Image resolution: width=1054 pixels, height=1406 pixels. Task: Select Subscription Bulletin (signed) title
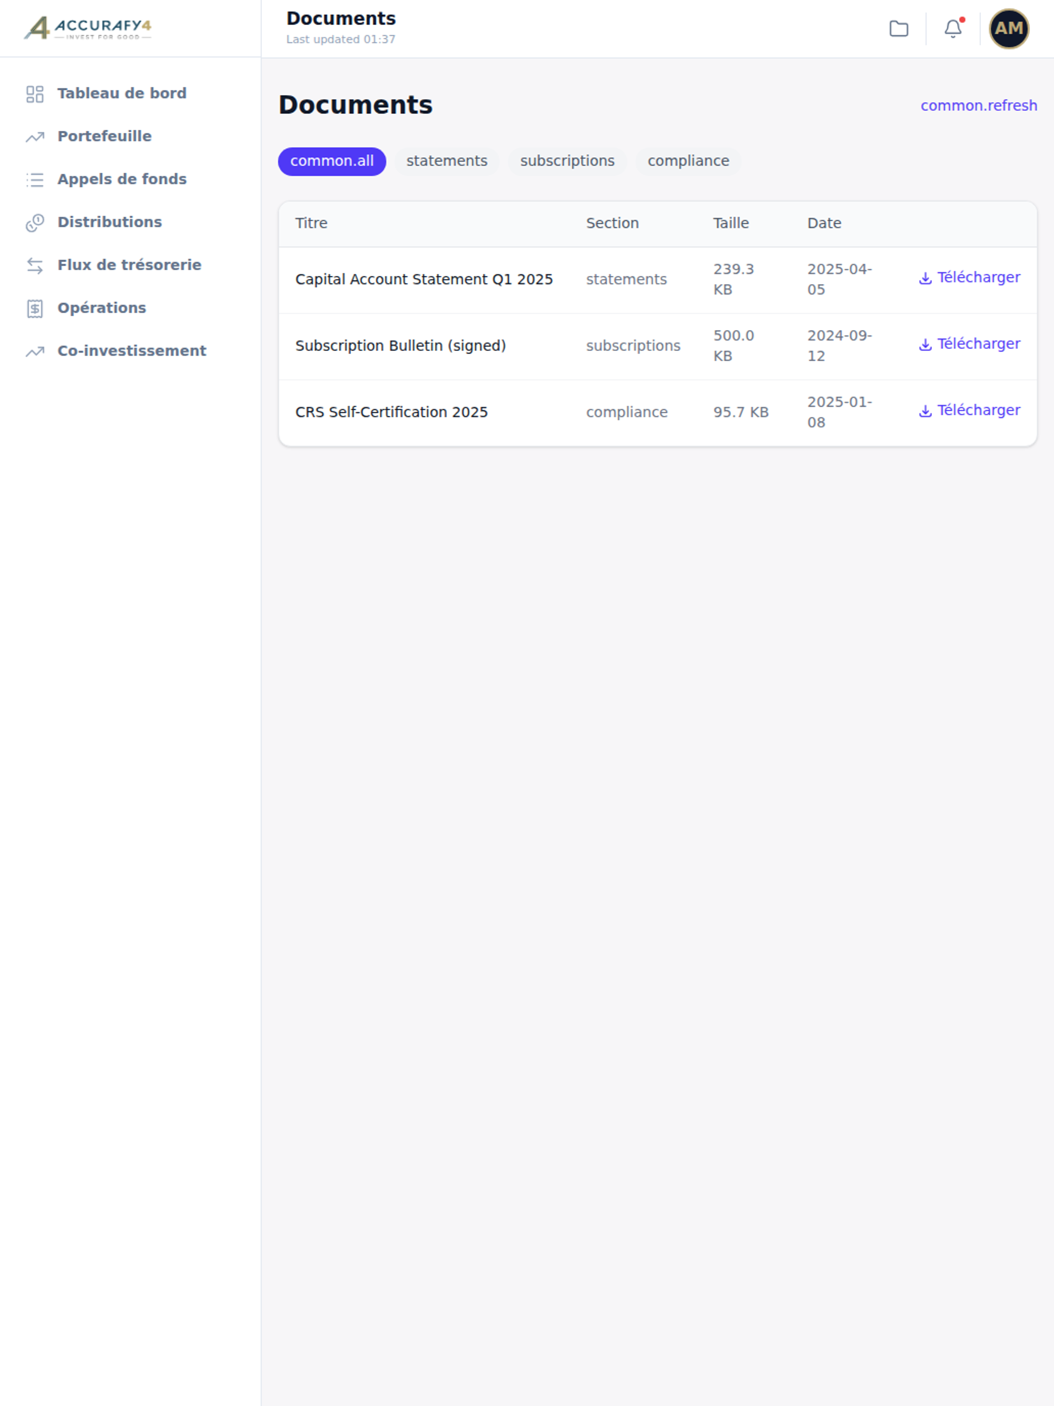(x=400, y=346)
